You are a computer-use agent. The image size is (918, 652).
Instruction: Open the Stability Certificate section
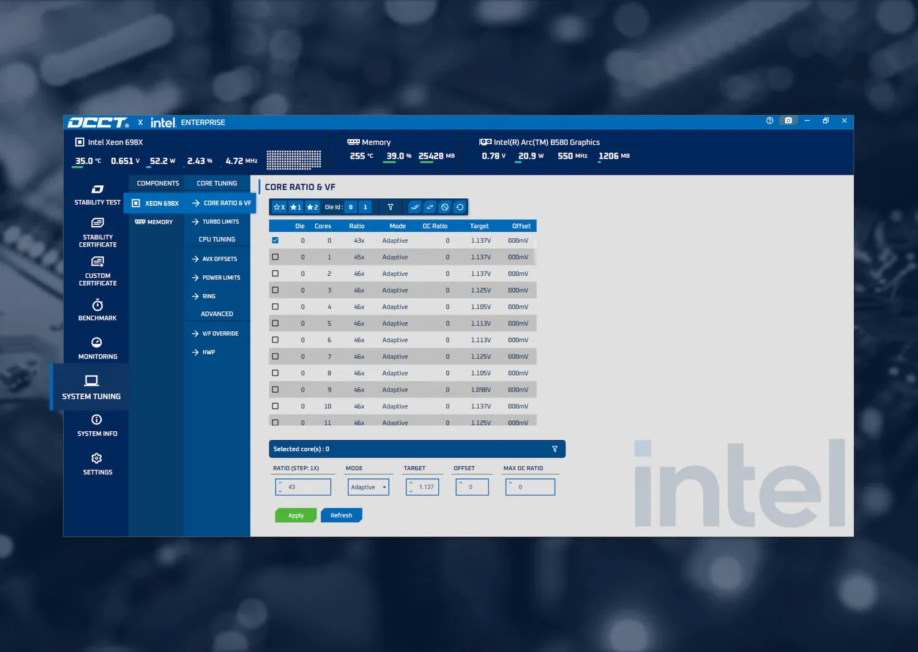97,232
